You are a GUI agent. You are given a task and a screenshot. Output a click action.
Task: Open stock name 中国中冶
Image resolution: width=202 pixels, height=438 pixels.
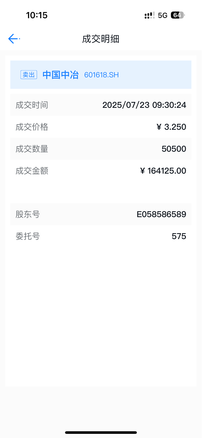coord(61,75)
